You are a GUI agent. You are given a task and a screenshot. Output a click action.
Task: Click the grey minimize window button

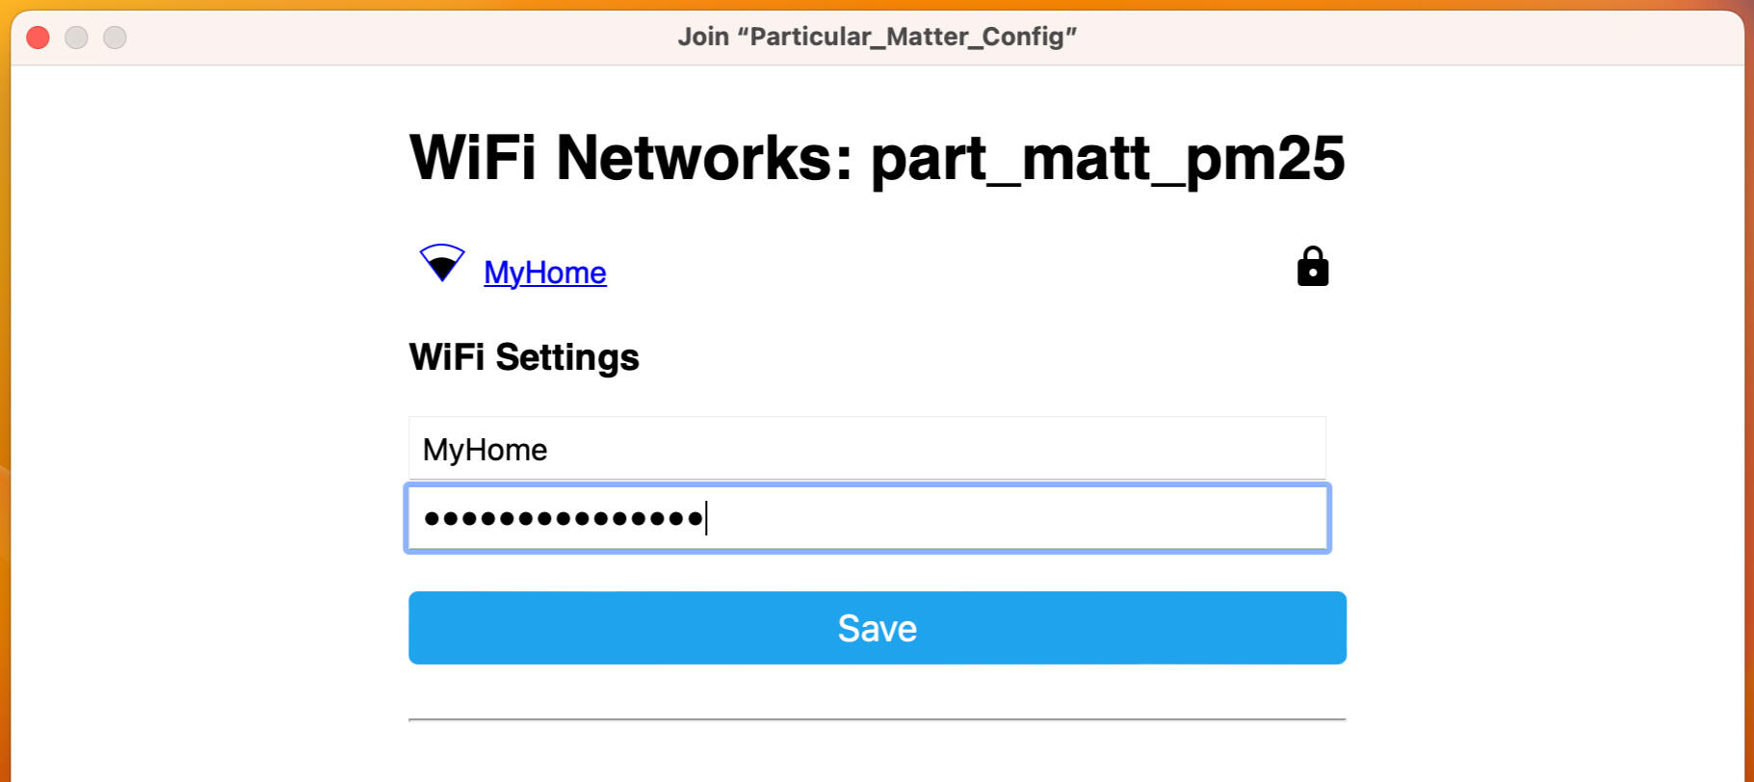(76, 38)
